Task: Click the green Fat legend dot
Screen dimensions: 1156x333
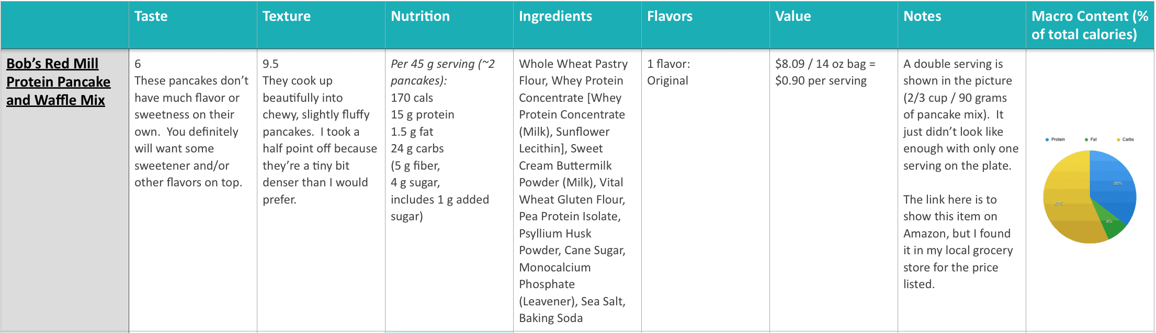Action: pyautogui.click(x=1086, y=139)
